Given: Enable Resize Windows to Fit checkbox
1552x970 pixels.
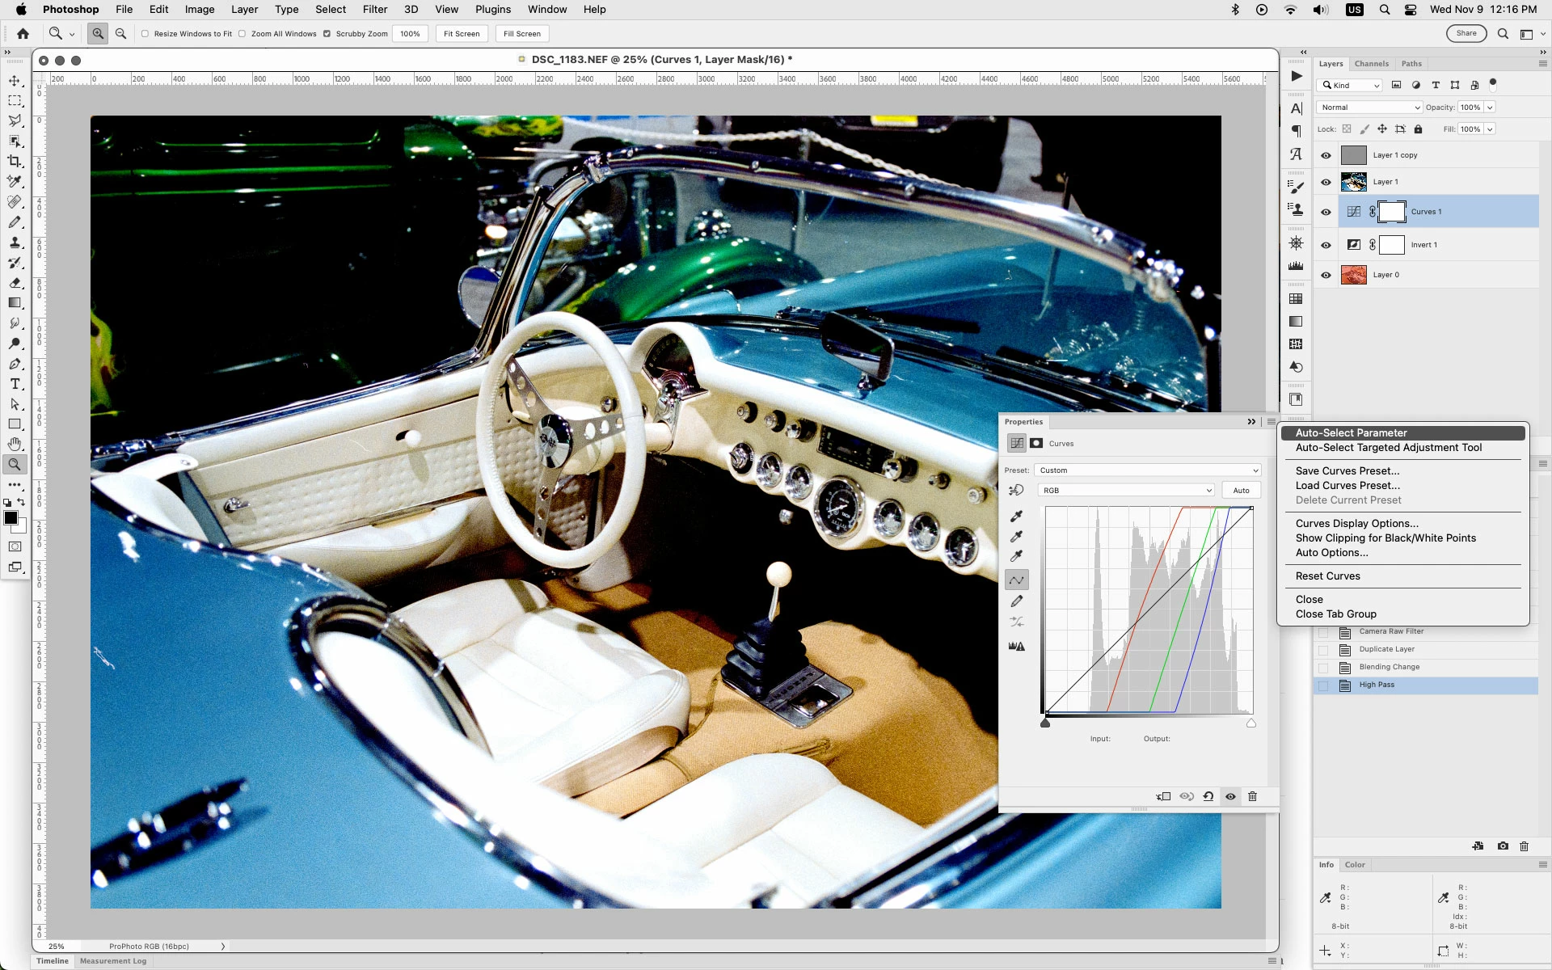Looking at the screenshot, I should (145, 34).
